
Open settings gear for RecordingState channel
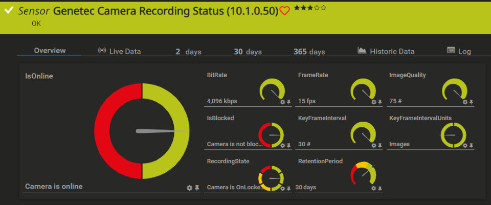282,189
